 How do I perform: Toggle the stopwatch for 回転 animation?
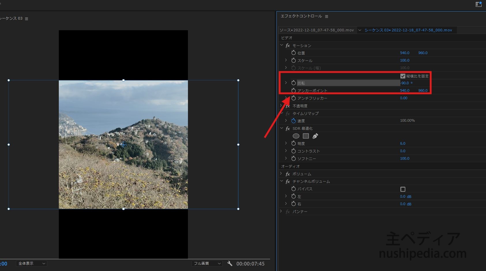point(293,83)
